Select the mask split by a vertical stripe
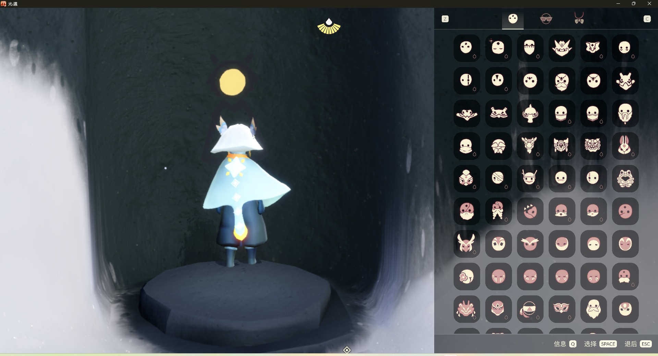Screen dimensions: 658x356 click(x=466, y=81)
